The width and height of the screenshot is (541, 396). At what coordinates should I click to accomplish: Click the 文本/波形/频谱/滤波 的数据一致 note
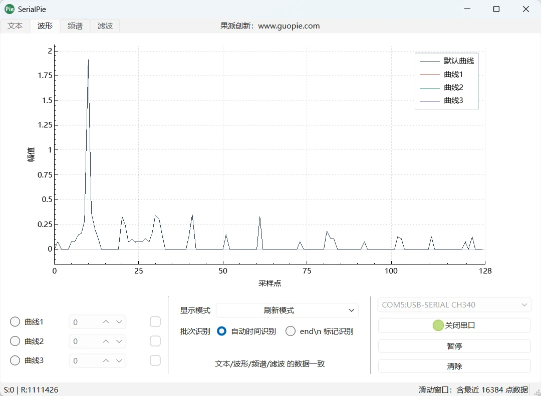[270, 364]
